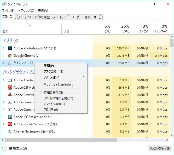The width and height of the screenshot is (174, 155).
Task: Sort by the メモリ column header
Action: pos(121,29)
